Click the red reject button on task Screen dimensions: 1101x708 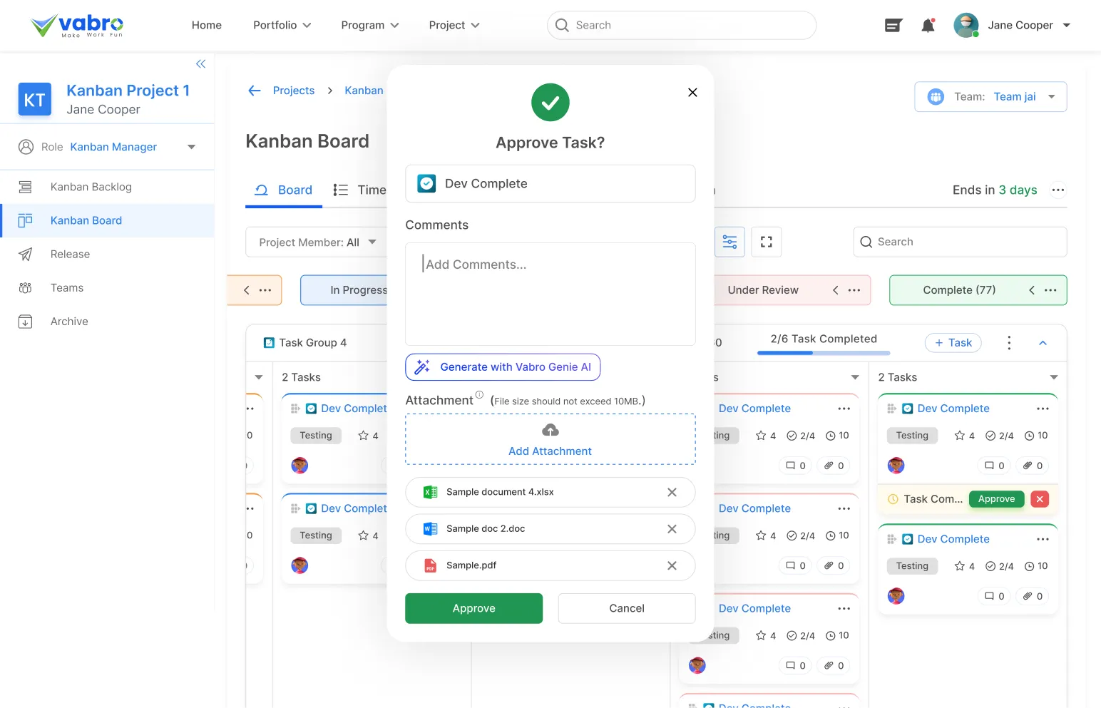[1040, 499]
